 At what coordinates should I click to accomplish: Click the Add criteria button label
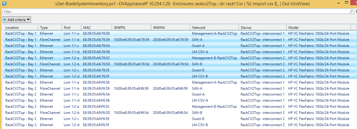click(16, 20)
